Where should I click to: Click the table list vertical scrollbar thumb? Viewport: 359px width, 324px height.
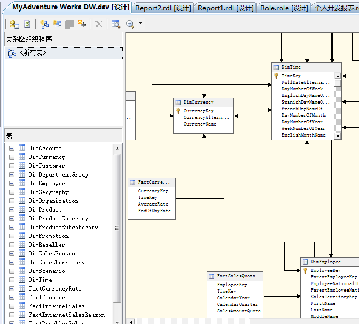click(117, 228)
